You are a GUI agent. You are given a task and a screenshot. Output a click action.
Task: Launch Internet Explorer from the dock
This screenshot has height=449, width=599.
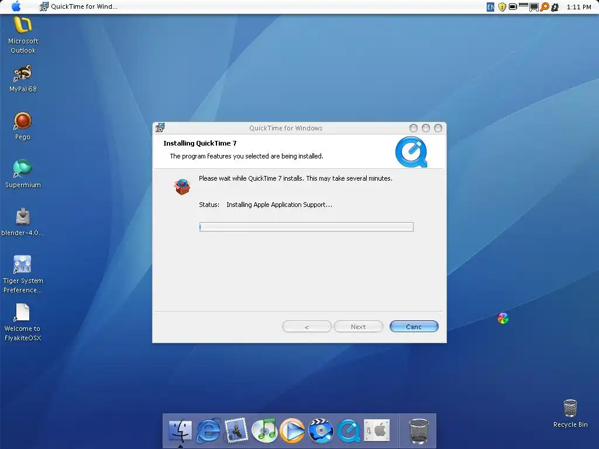pyautogui.click(x=208, y=431)
